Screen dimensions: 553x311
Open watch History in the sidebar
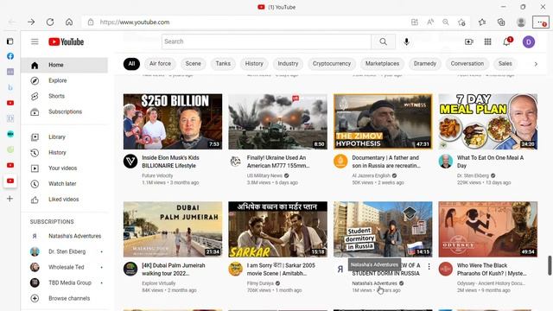tap(64, 152)
